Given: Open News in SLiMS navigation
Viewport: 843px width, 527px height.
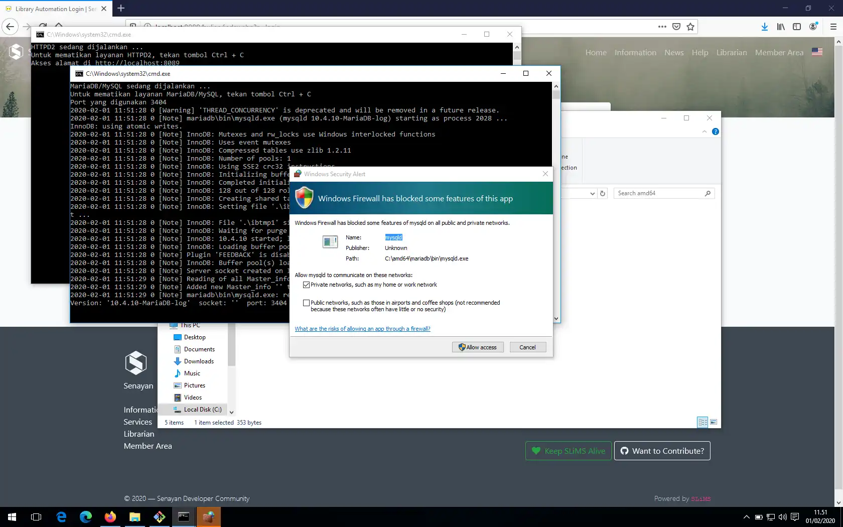Looking at the screenshot, I should [x=674, y=52].
